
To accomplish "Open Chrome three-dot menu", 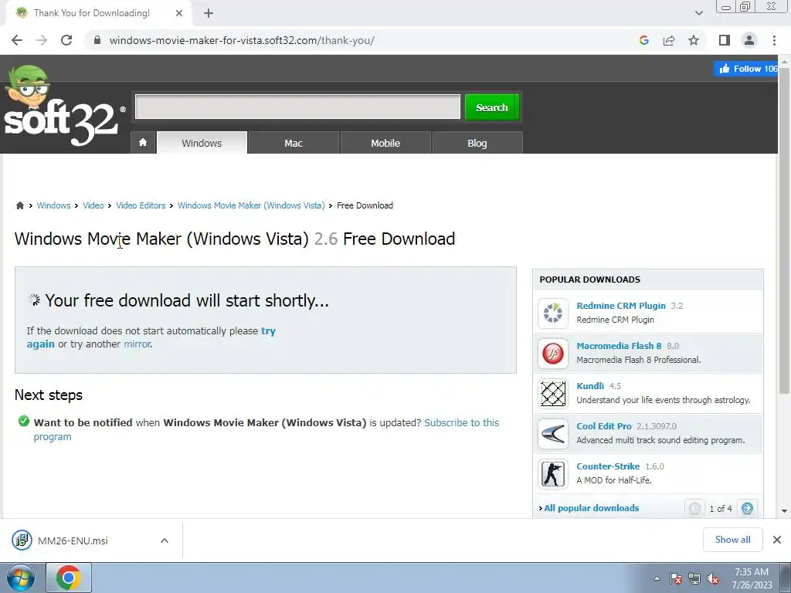I will 774,40.
